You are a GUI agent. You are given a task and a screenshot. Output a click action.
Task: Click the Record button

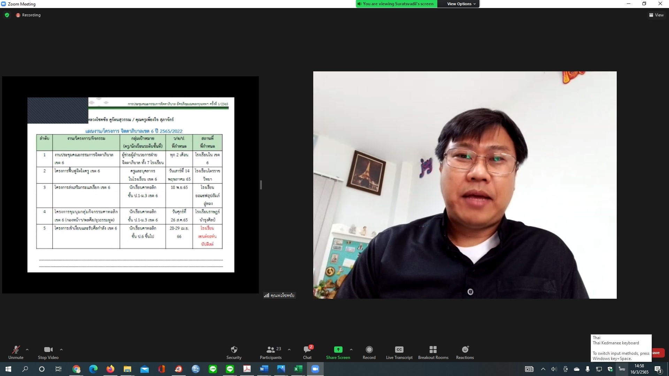coord(369,352)
